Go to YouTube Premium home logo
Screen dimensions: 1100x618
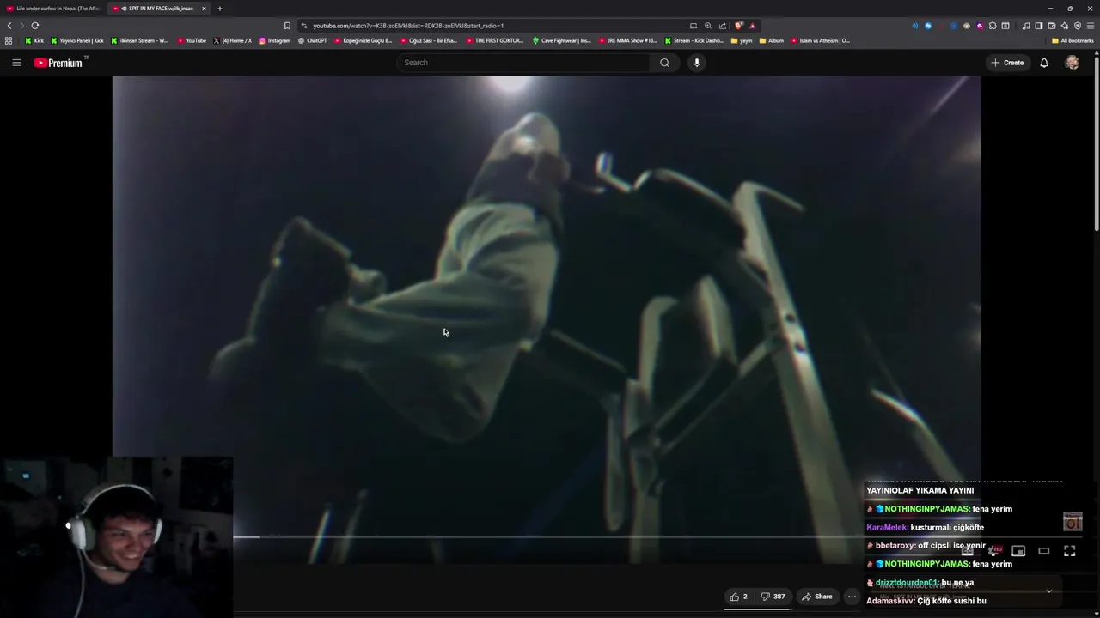tap(58, 63)
